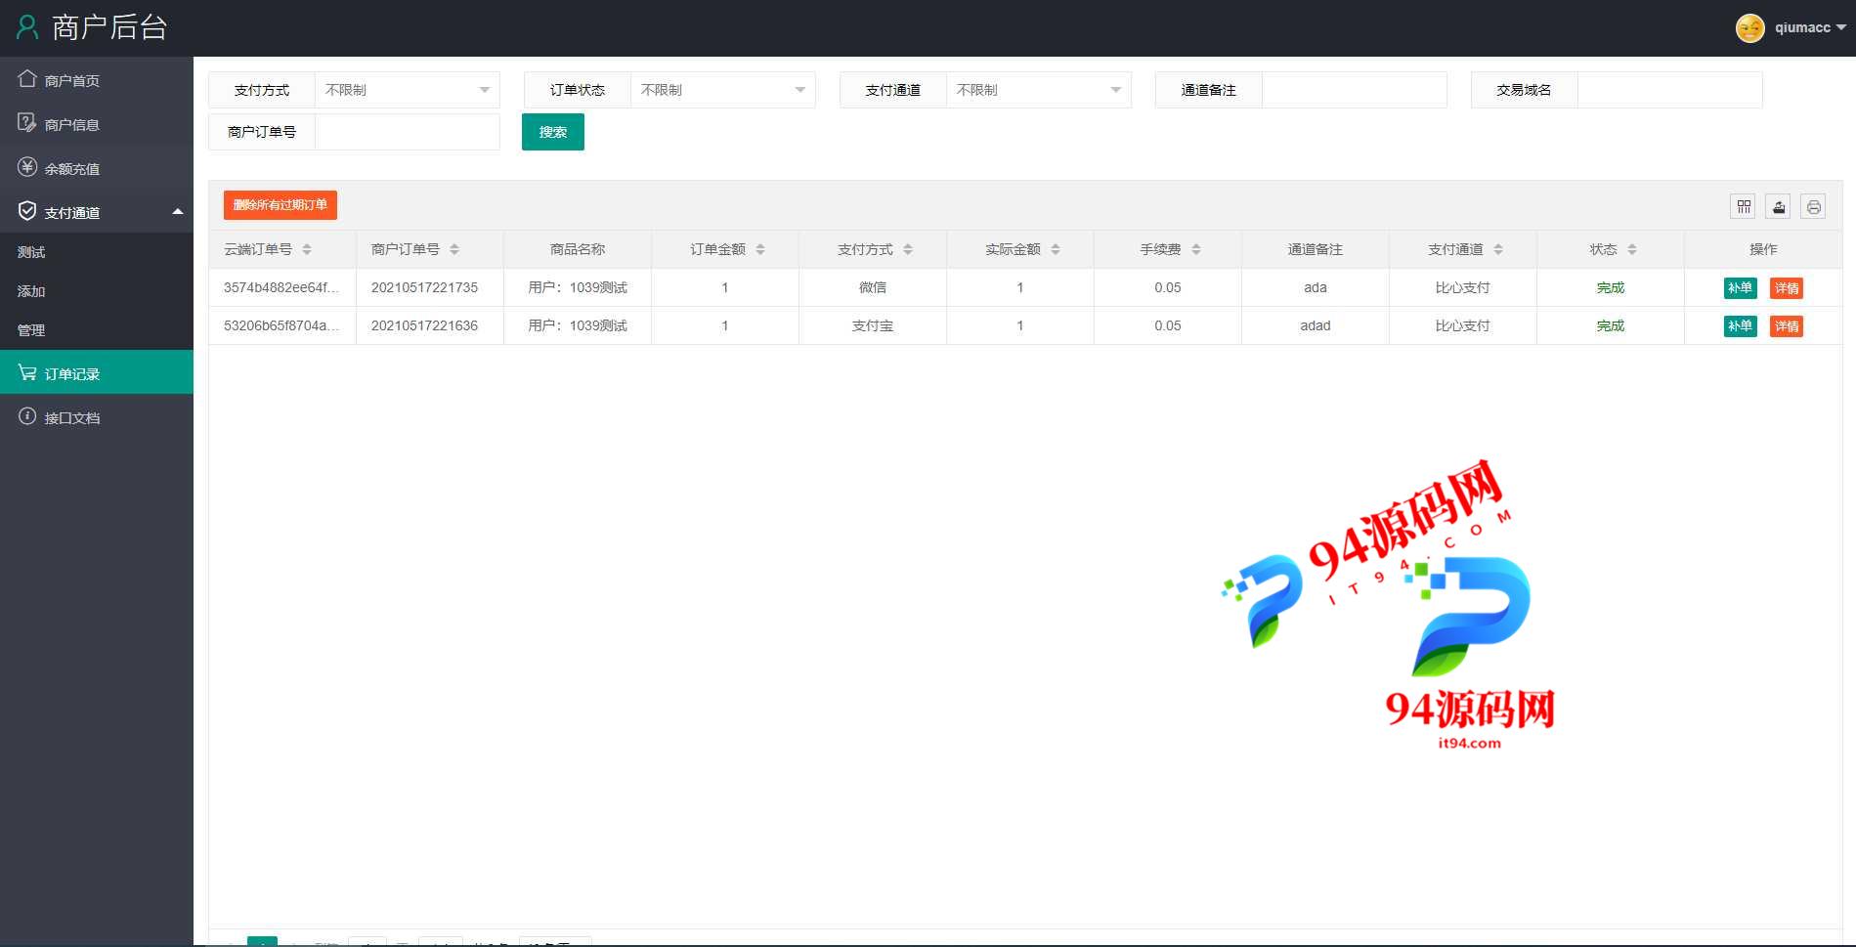Click the user icon beside 商户后台
The height and width of the screenshot is (947, 1856).
[x=27, y=27]
